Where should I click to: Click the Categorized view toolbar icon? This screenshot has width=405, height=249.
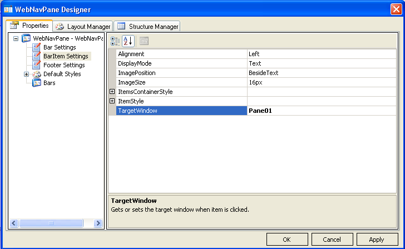click(x=115, y=41)
